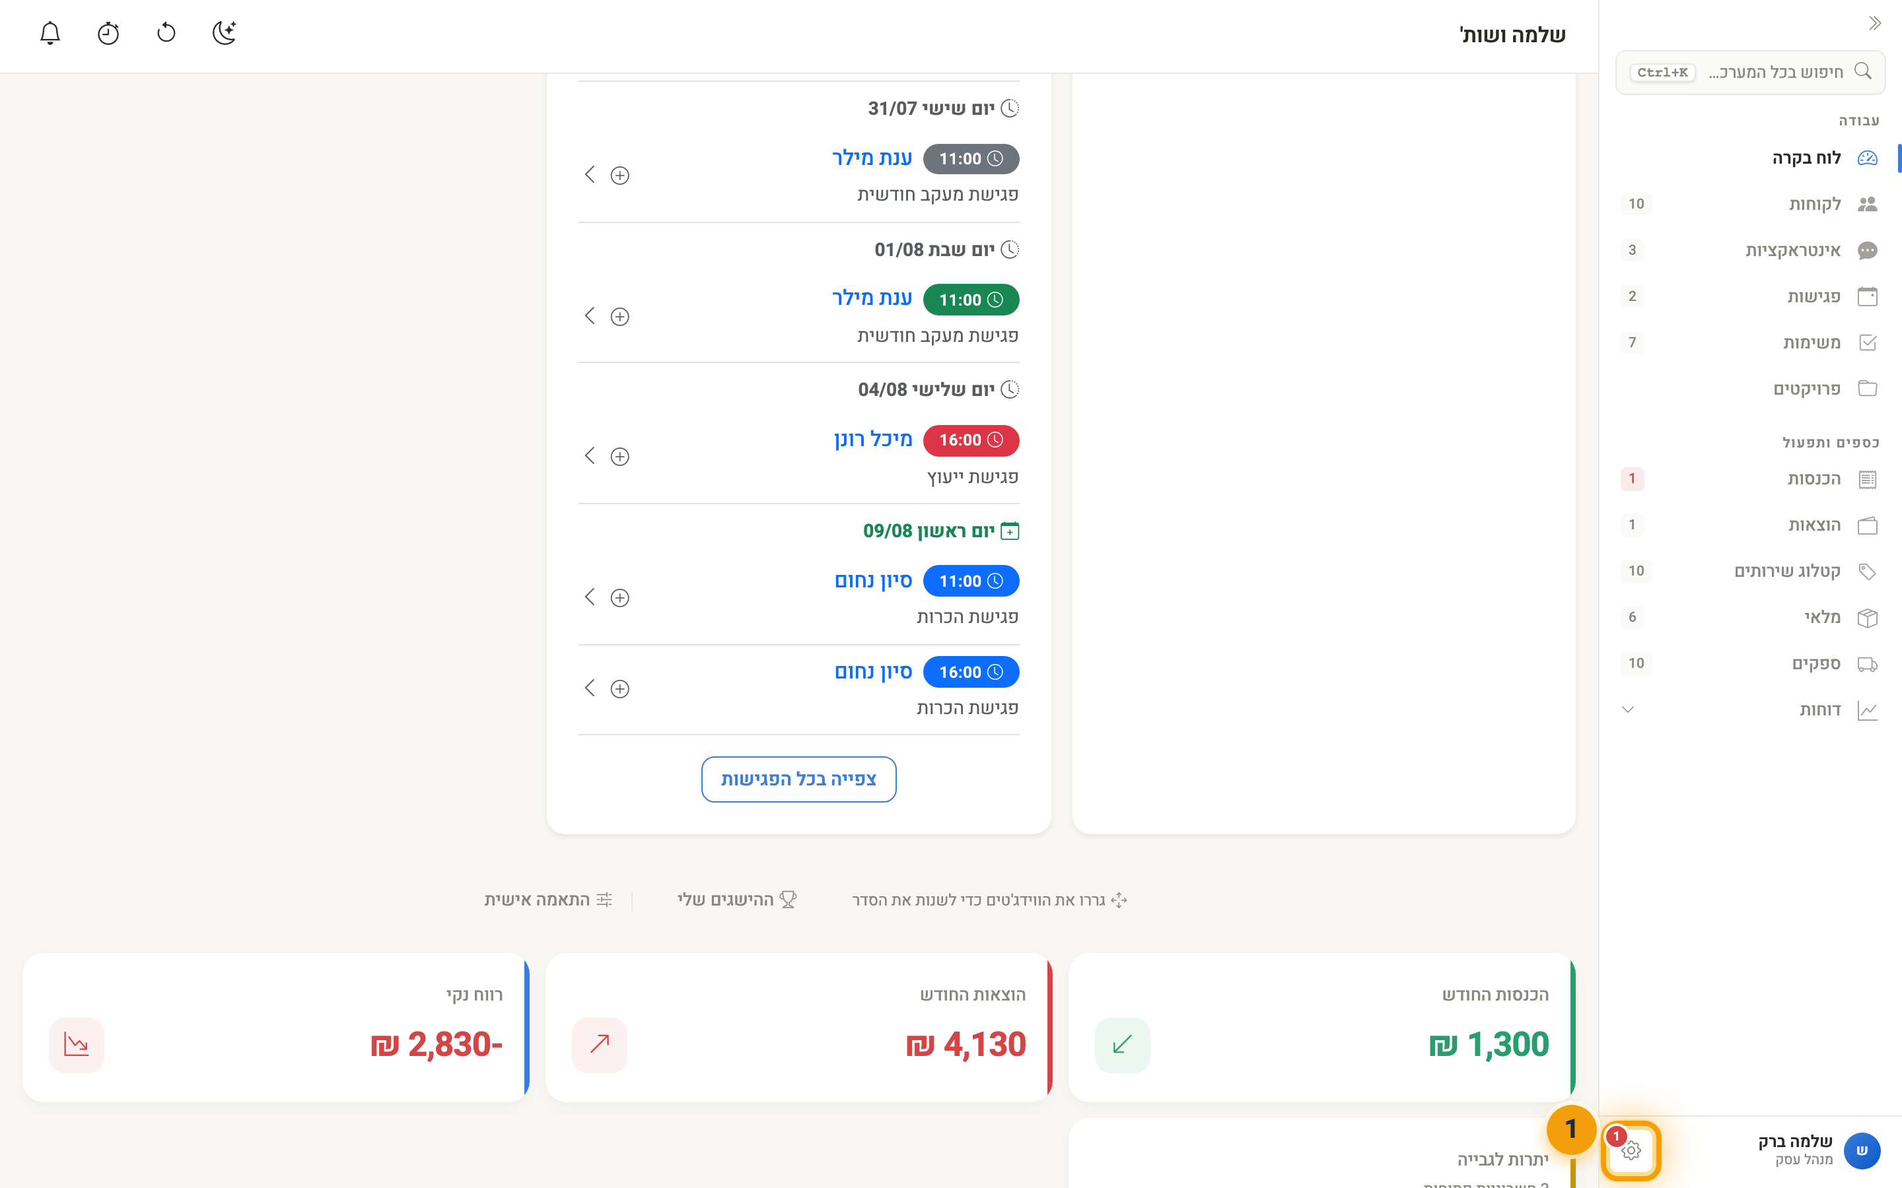Expand chevron on מיכל רונן meeting

[590, 455]
